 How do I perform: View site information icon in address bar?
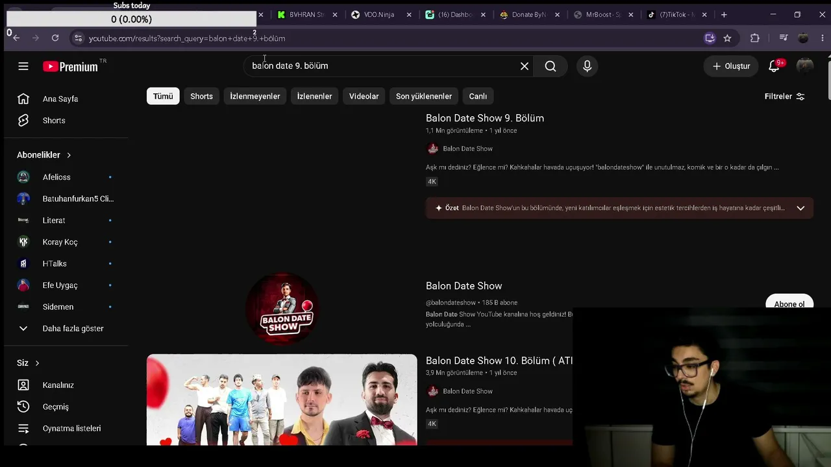tap(78, 38)
